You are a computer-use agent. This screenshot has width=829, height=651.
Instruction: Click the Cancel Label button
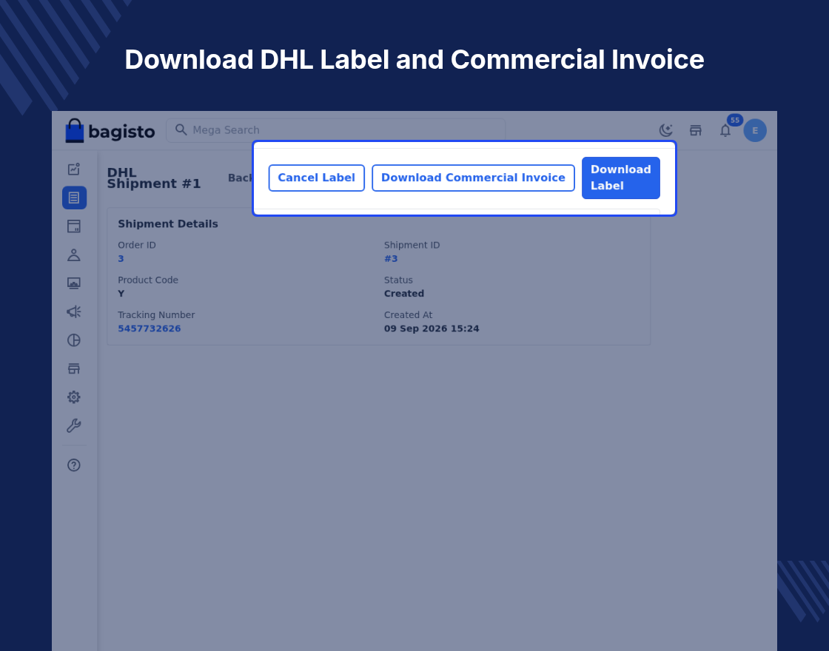pos(316,178)
